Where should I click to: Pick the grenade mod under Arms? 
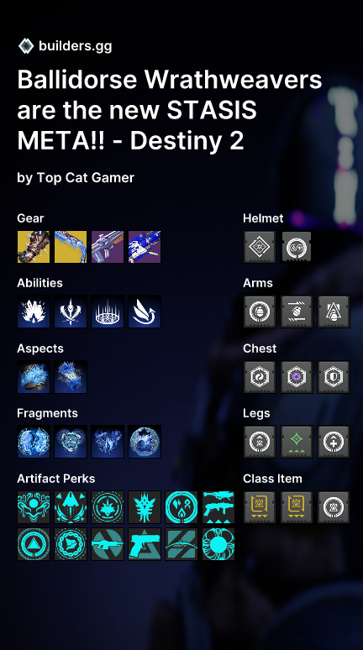[x=260, y=312]
